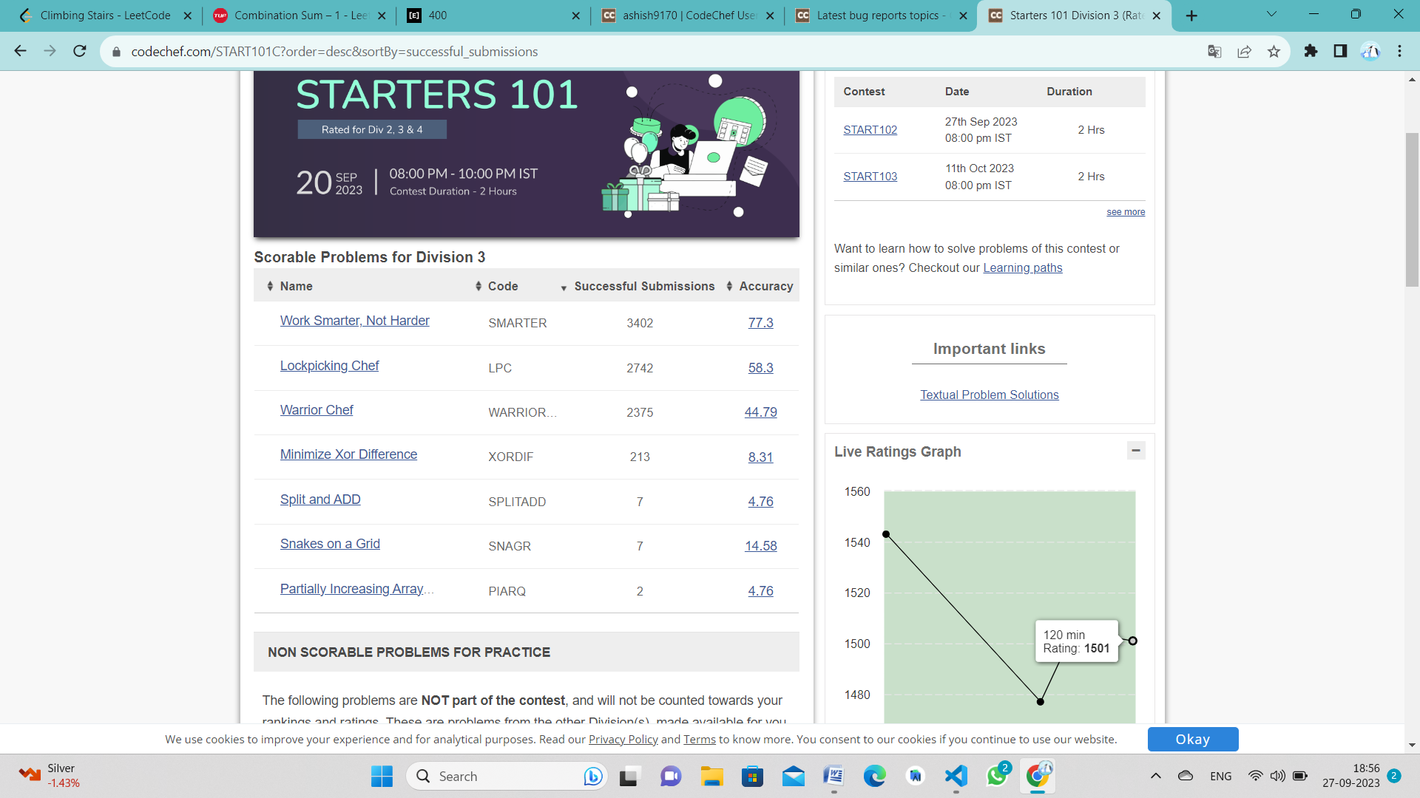The image size is (1420, 798).
Task: Click the browser extensions puzzle icon
Action: 1311,51
